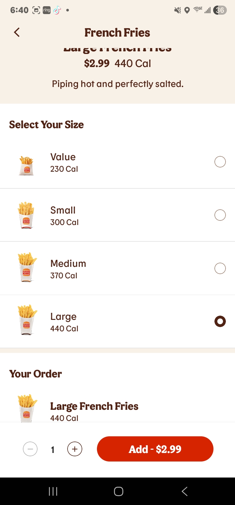
Task: Tap the Ring notification icon in status bar
Action: (x=47, y=10)
